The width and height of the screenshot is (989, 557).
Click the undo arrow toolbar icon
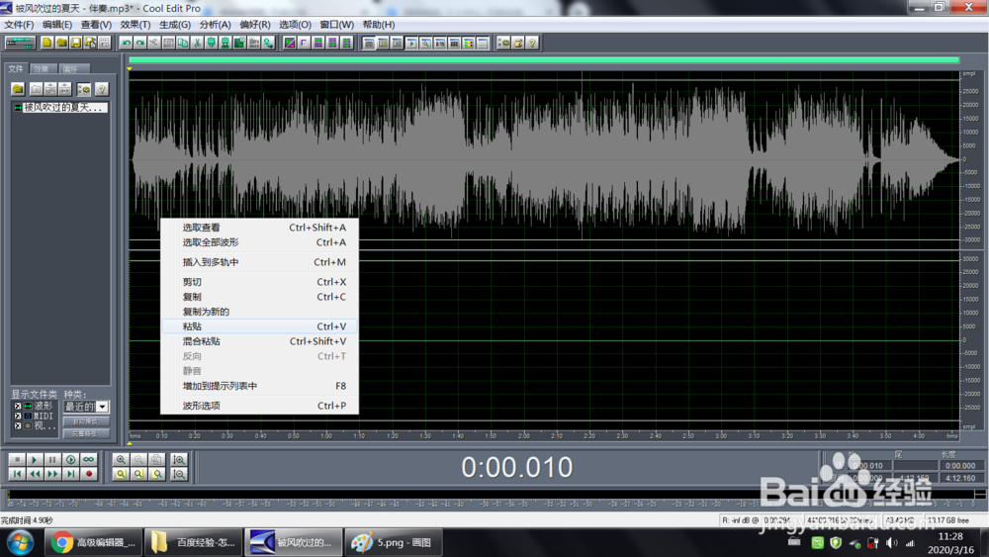coord(126,43)
